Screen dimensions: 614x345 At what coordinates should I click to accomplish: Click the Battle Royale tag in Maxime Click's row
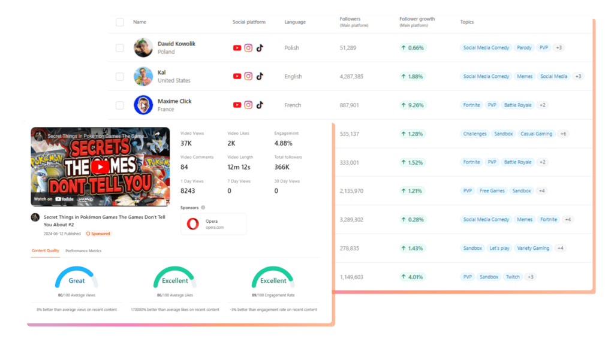(517, 105)
